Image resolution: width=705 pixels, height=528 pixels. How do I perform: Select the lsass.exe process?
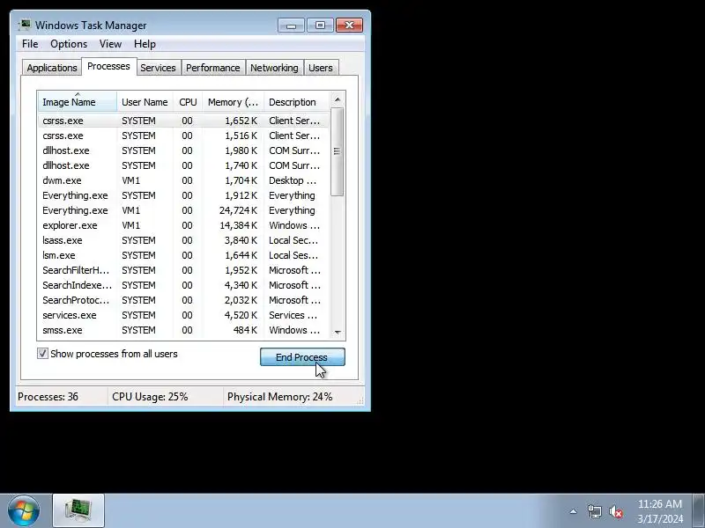tap(183, 240)
